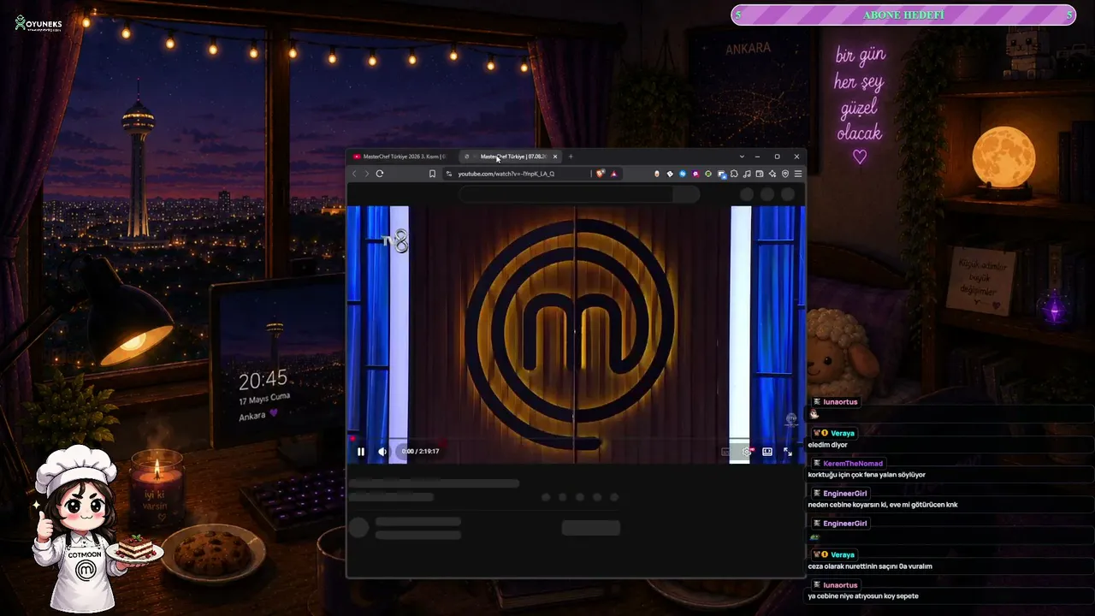Click the blue circular extension icon

point(683,174)
